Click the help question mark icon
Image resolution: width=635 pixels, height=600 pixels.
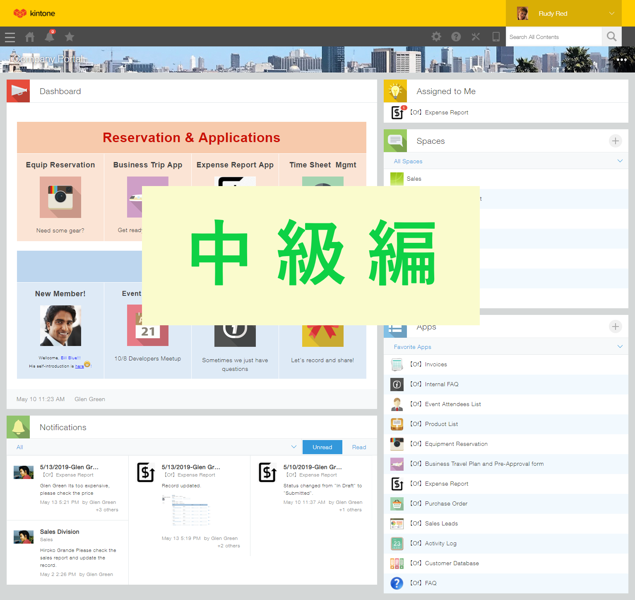pyautogui.click(x=456, y=37)
